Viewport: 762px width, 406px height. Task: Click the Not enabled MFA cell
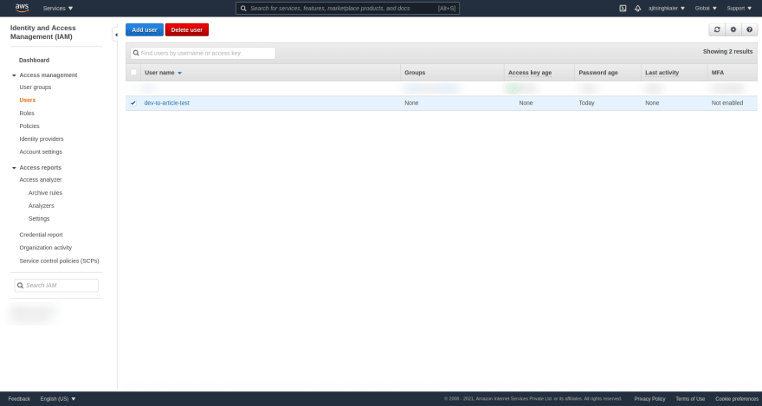pyautogui.click(x=727, y=103)
